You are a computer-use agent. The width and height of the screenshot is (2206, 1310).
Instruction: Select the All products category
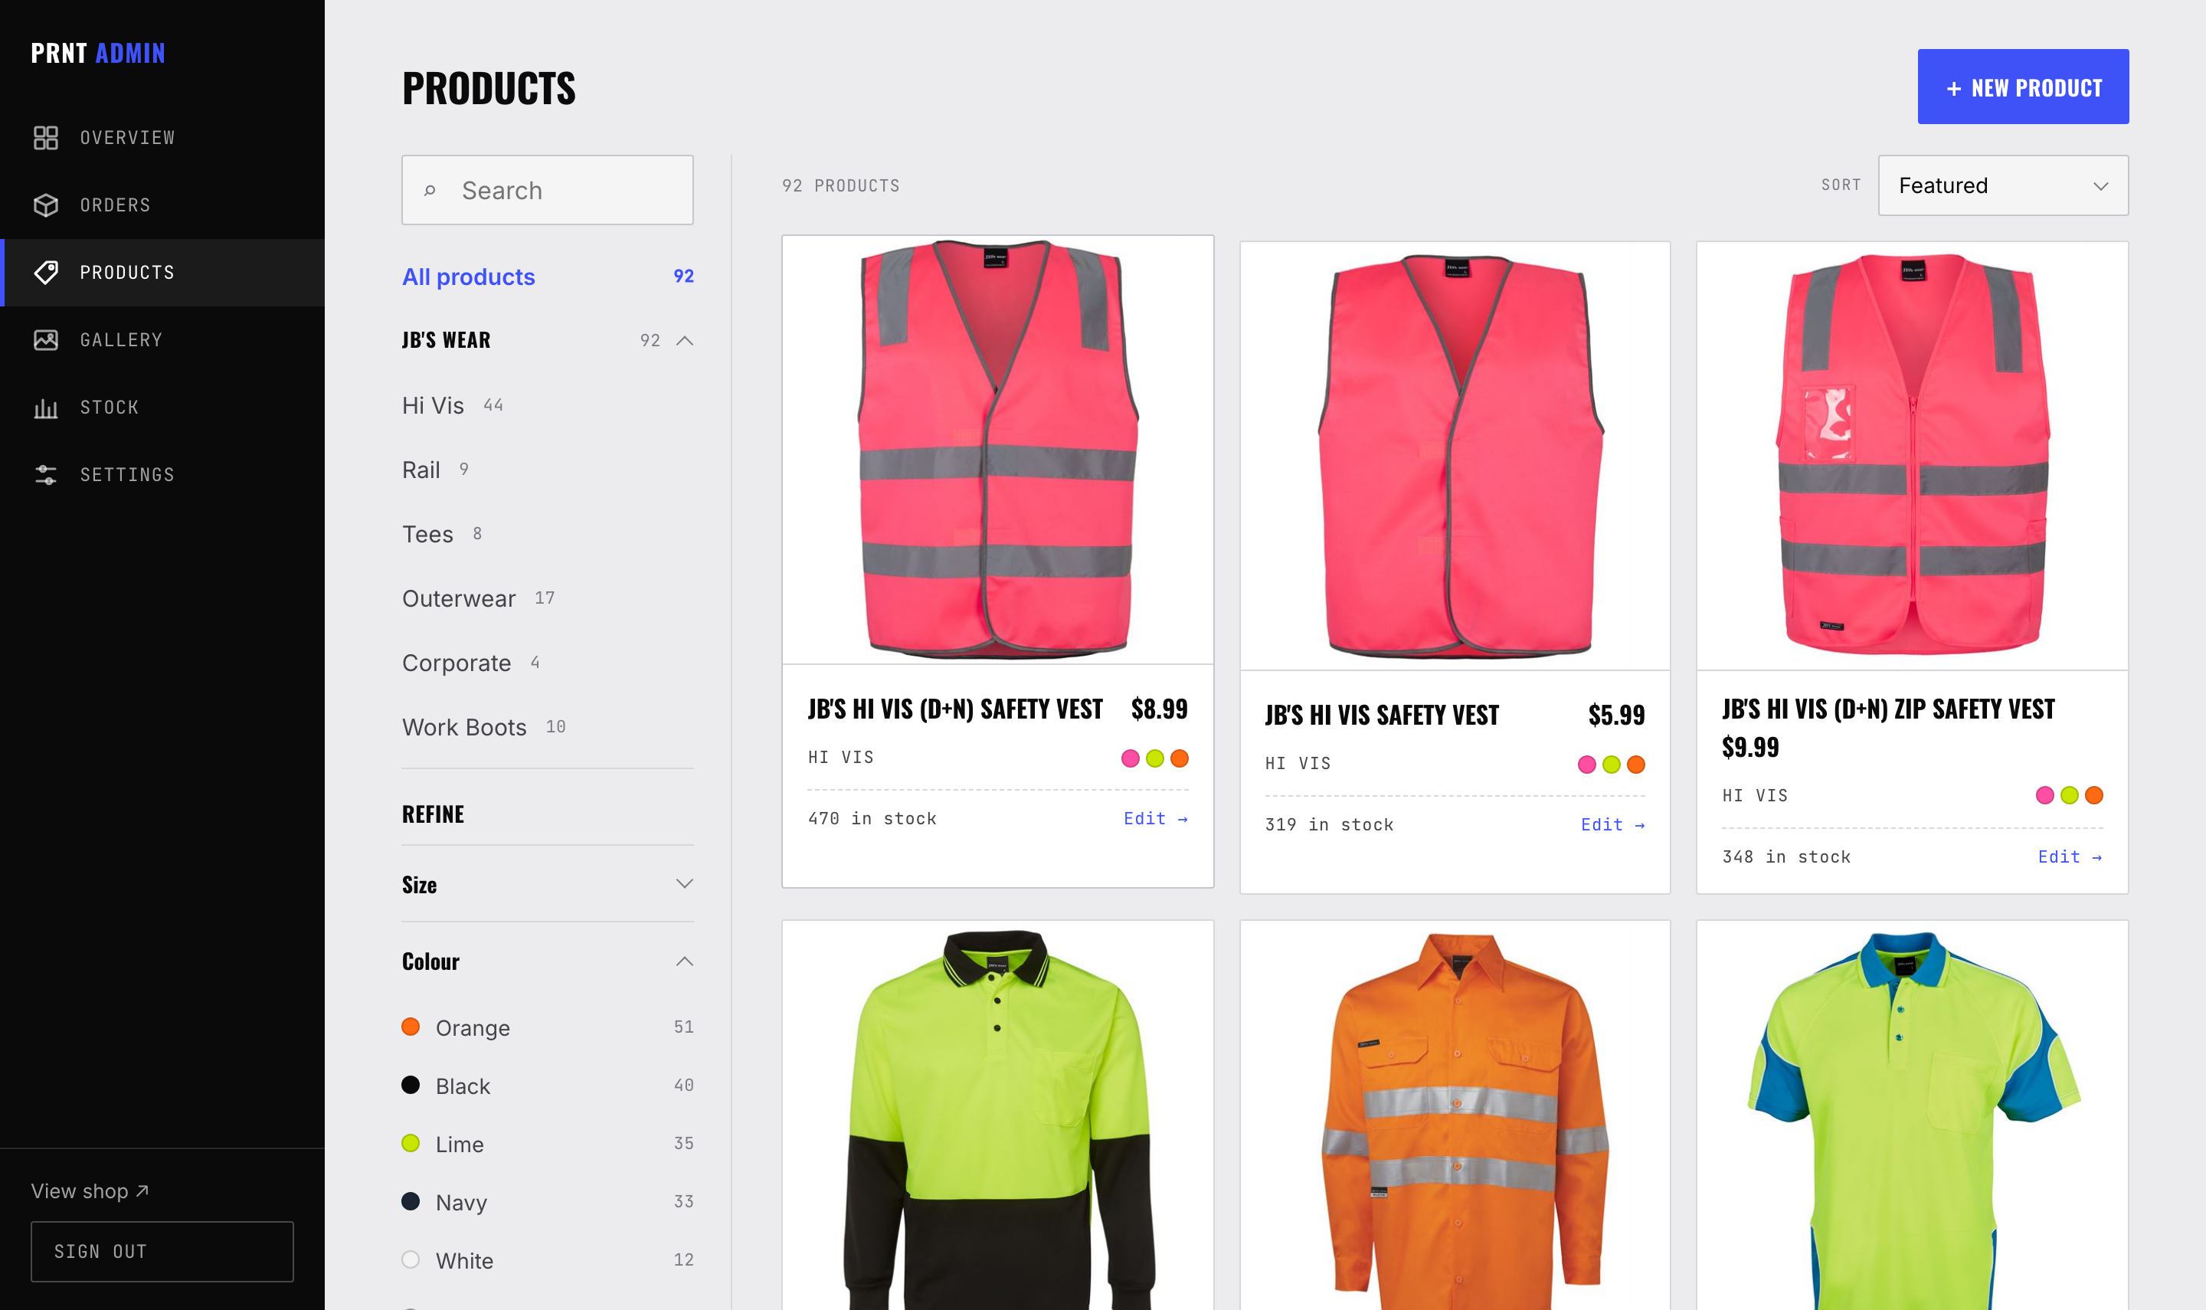pos(547,277)
